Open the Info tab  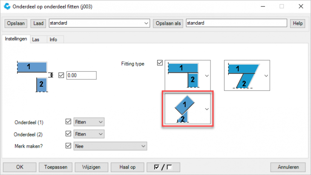tap(53, 39)
